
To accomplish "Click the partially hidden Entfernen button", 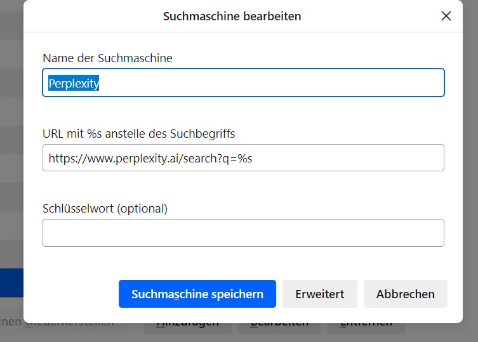I will (366, 326).
